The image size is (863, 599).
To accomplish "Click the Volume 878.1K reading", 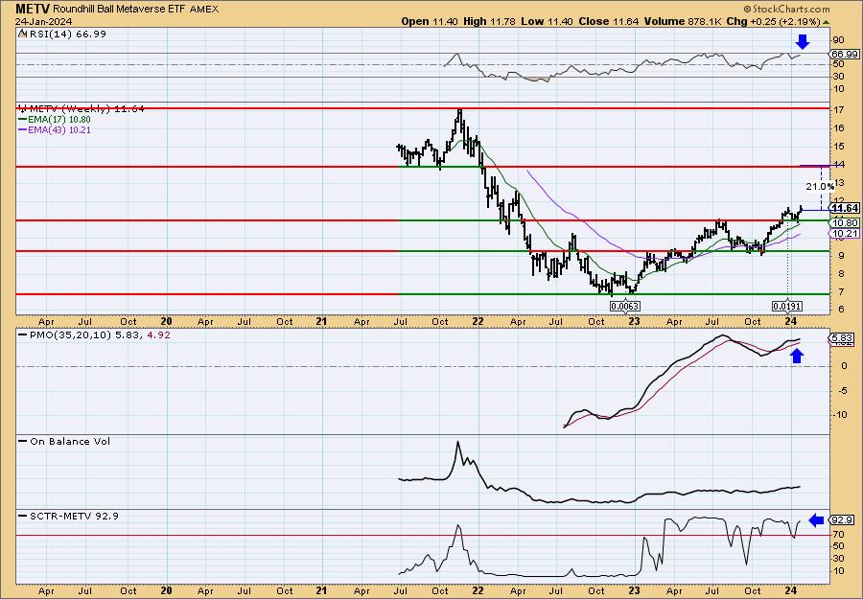I will [684, 21].
